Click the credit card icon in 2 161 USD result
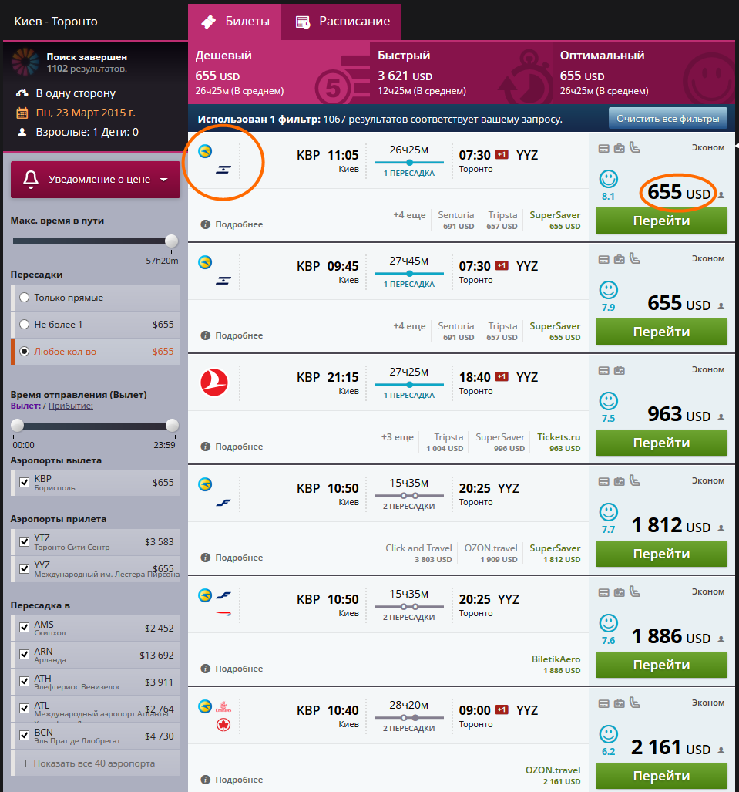The image size is (739, 792). pyautogui.click(x=604, y=703)
